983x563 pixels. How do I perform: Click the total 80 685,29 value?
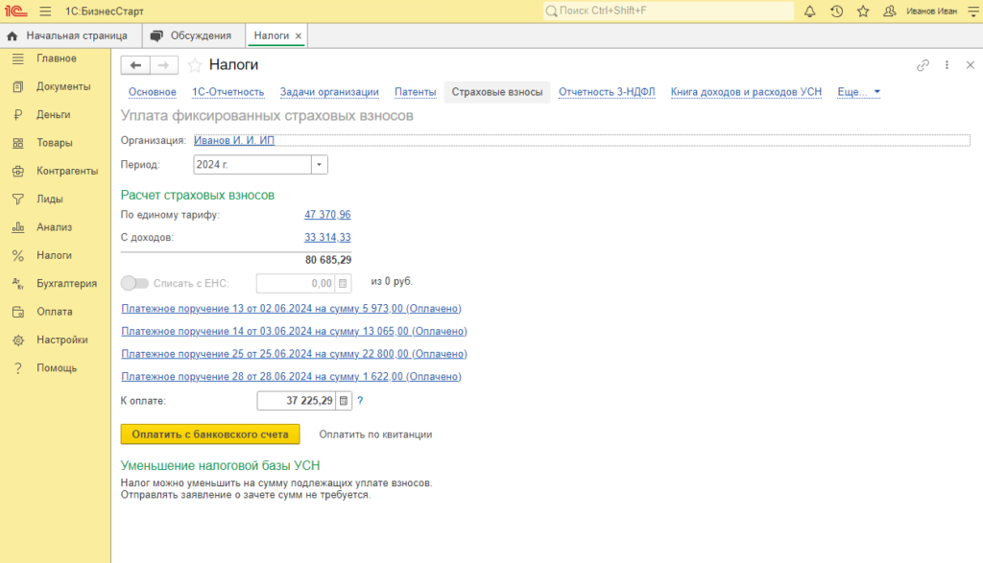[328, 260]
